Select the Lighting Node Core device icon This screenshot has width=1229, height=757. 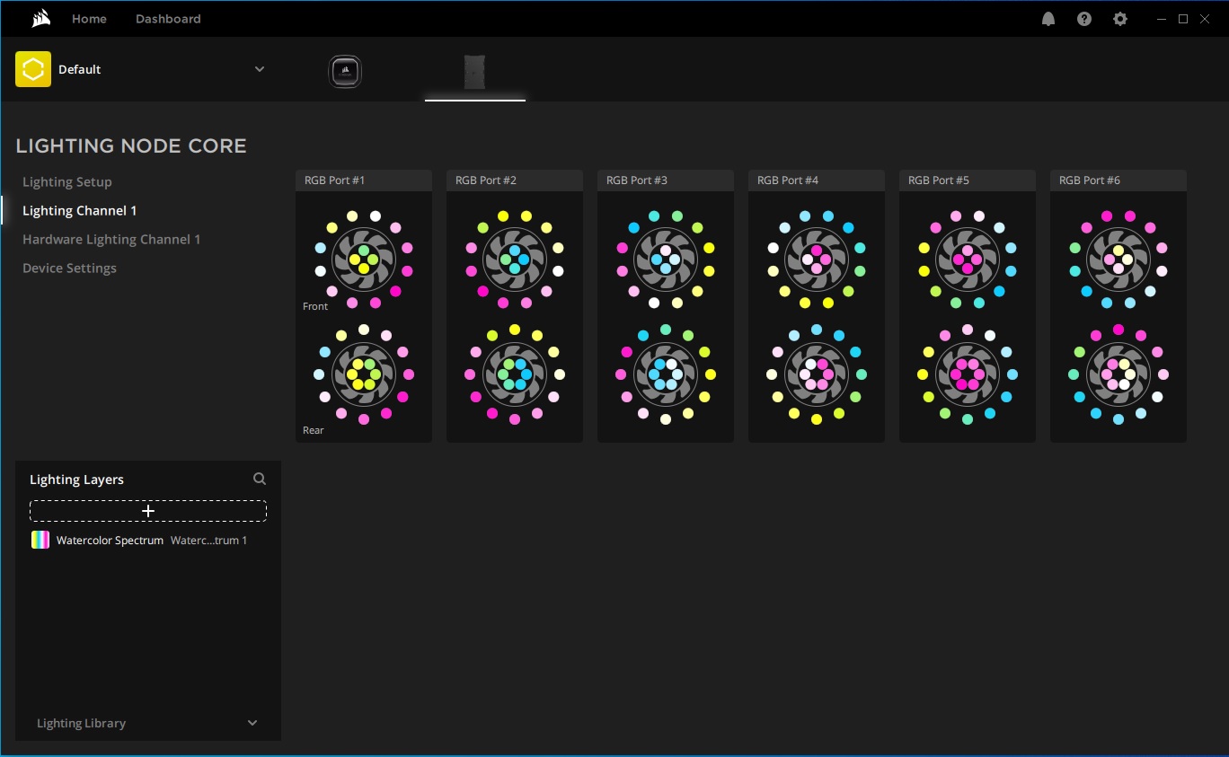tap(474, 72)
